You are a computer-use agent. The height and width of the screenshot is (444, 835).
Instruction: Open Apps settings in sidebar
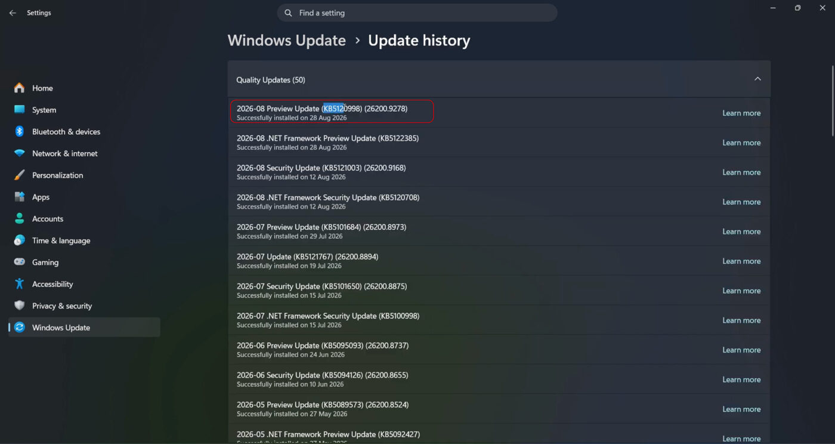tap(84, 197)
